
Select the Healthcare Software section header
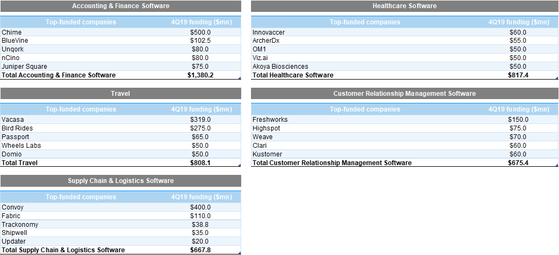click(x=405, y=6)
